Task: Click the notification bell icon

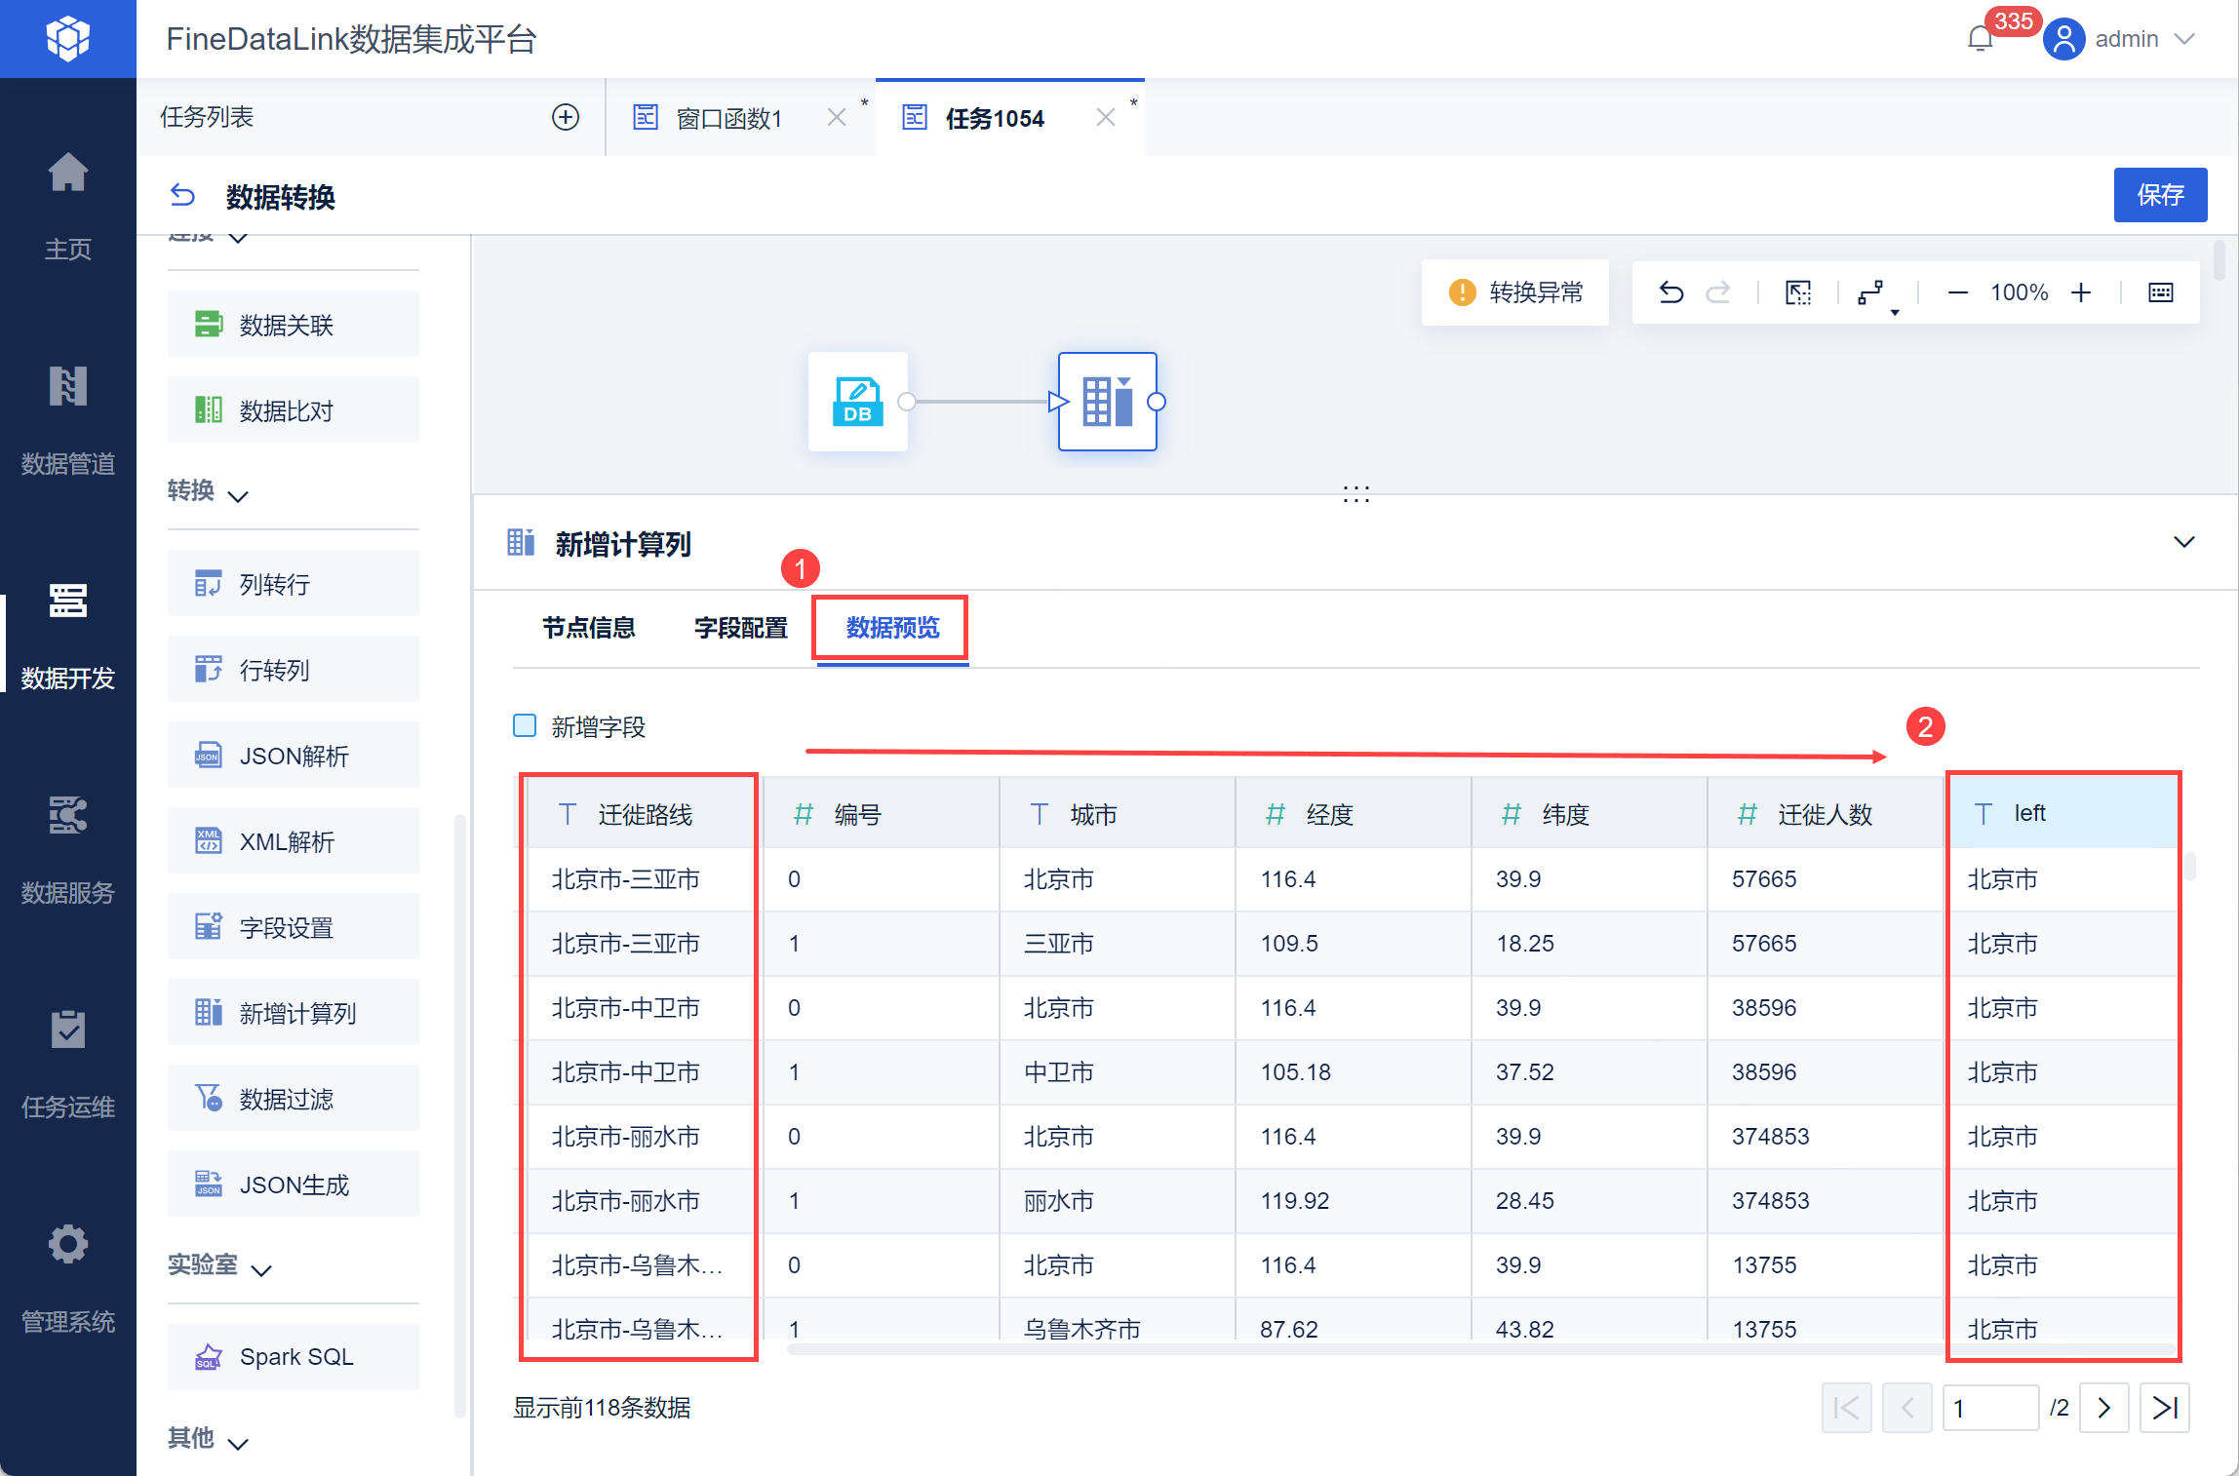Action: pos(1980,39)
